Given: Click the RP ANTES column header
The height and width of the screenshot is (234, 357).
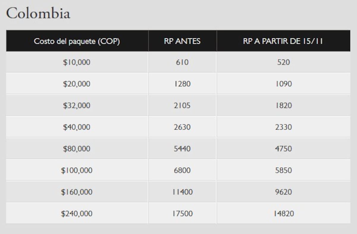Looking at the screenshot, I should [x=182, y=41].
